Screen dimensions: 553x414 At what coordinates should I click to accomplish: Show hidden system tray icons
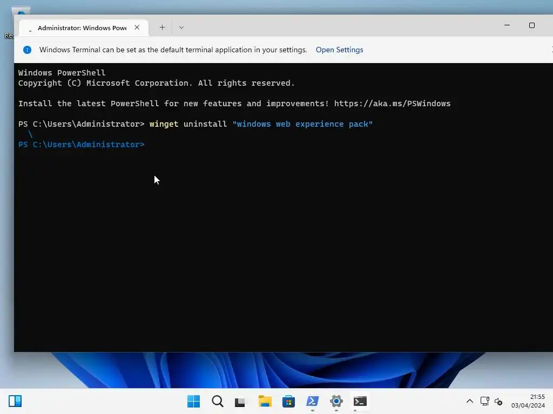click(x=470, y=401)
